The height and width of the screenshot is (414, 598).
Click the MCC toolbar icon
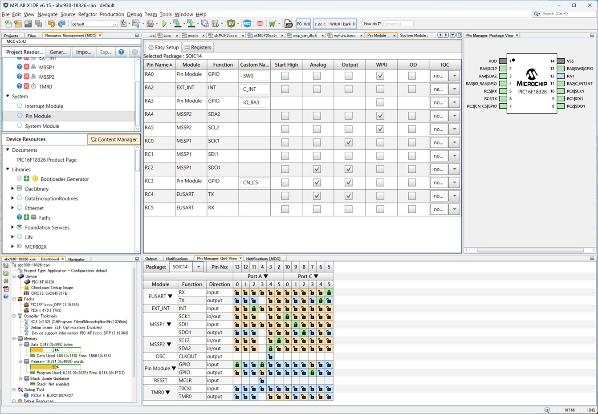pos(247,24)
